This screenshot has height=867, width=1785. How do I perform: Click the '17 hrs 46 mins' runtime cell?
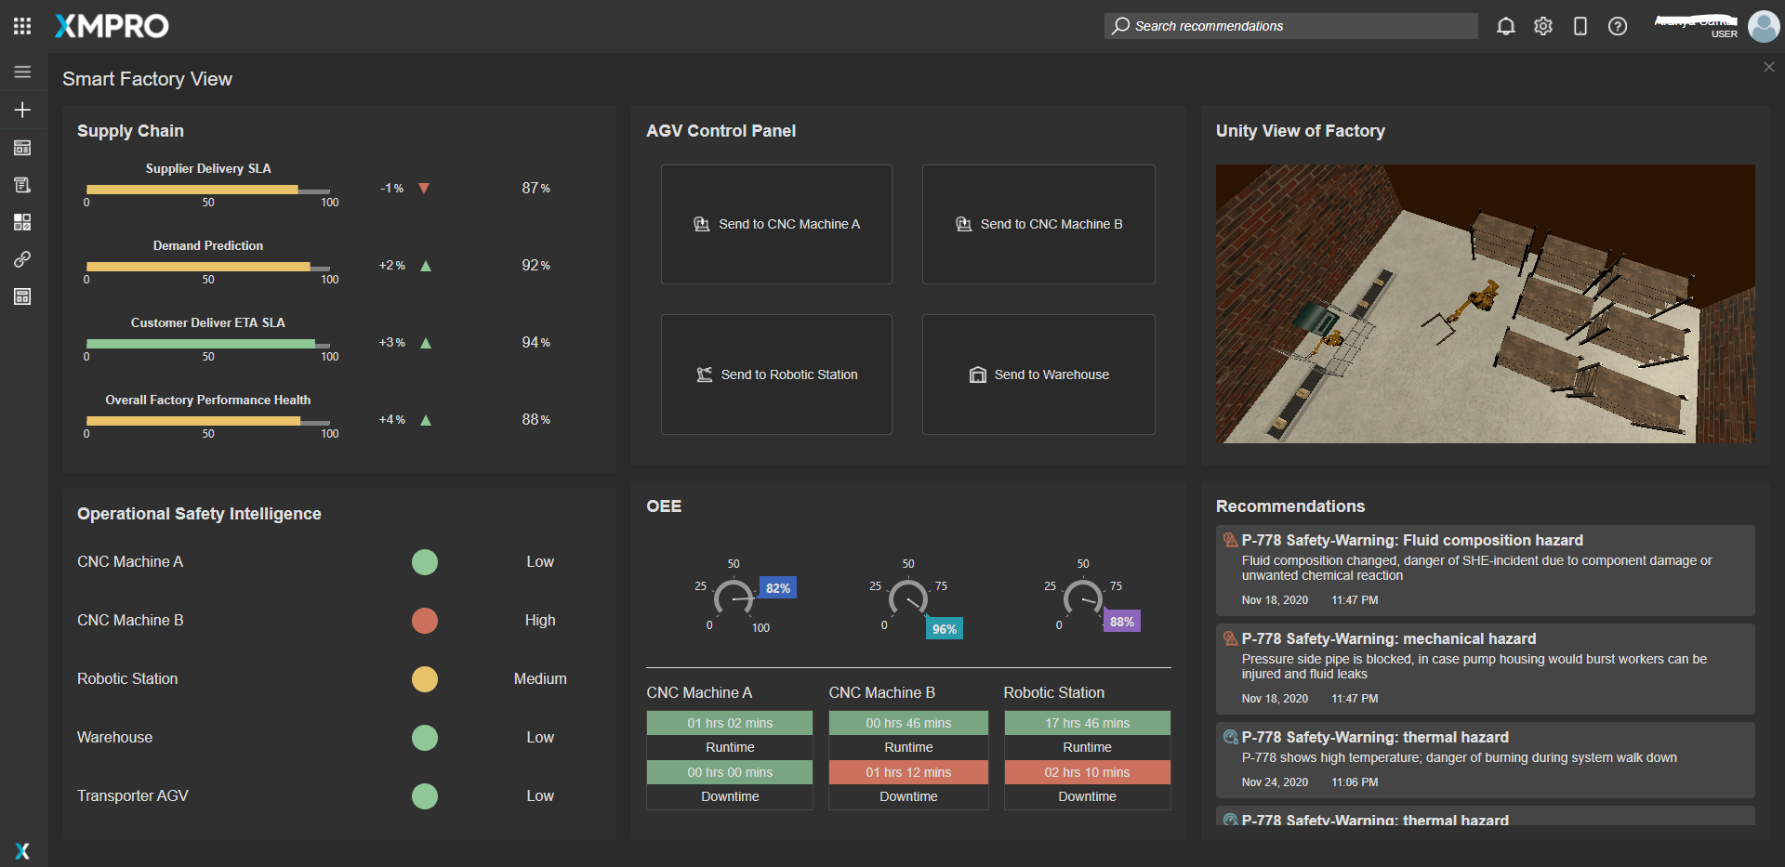point(1088,723)
